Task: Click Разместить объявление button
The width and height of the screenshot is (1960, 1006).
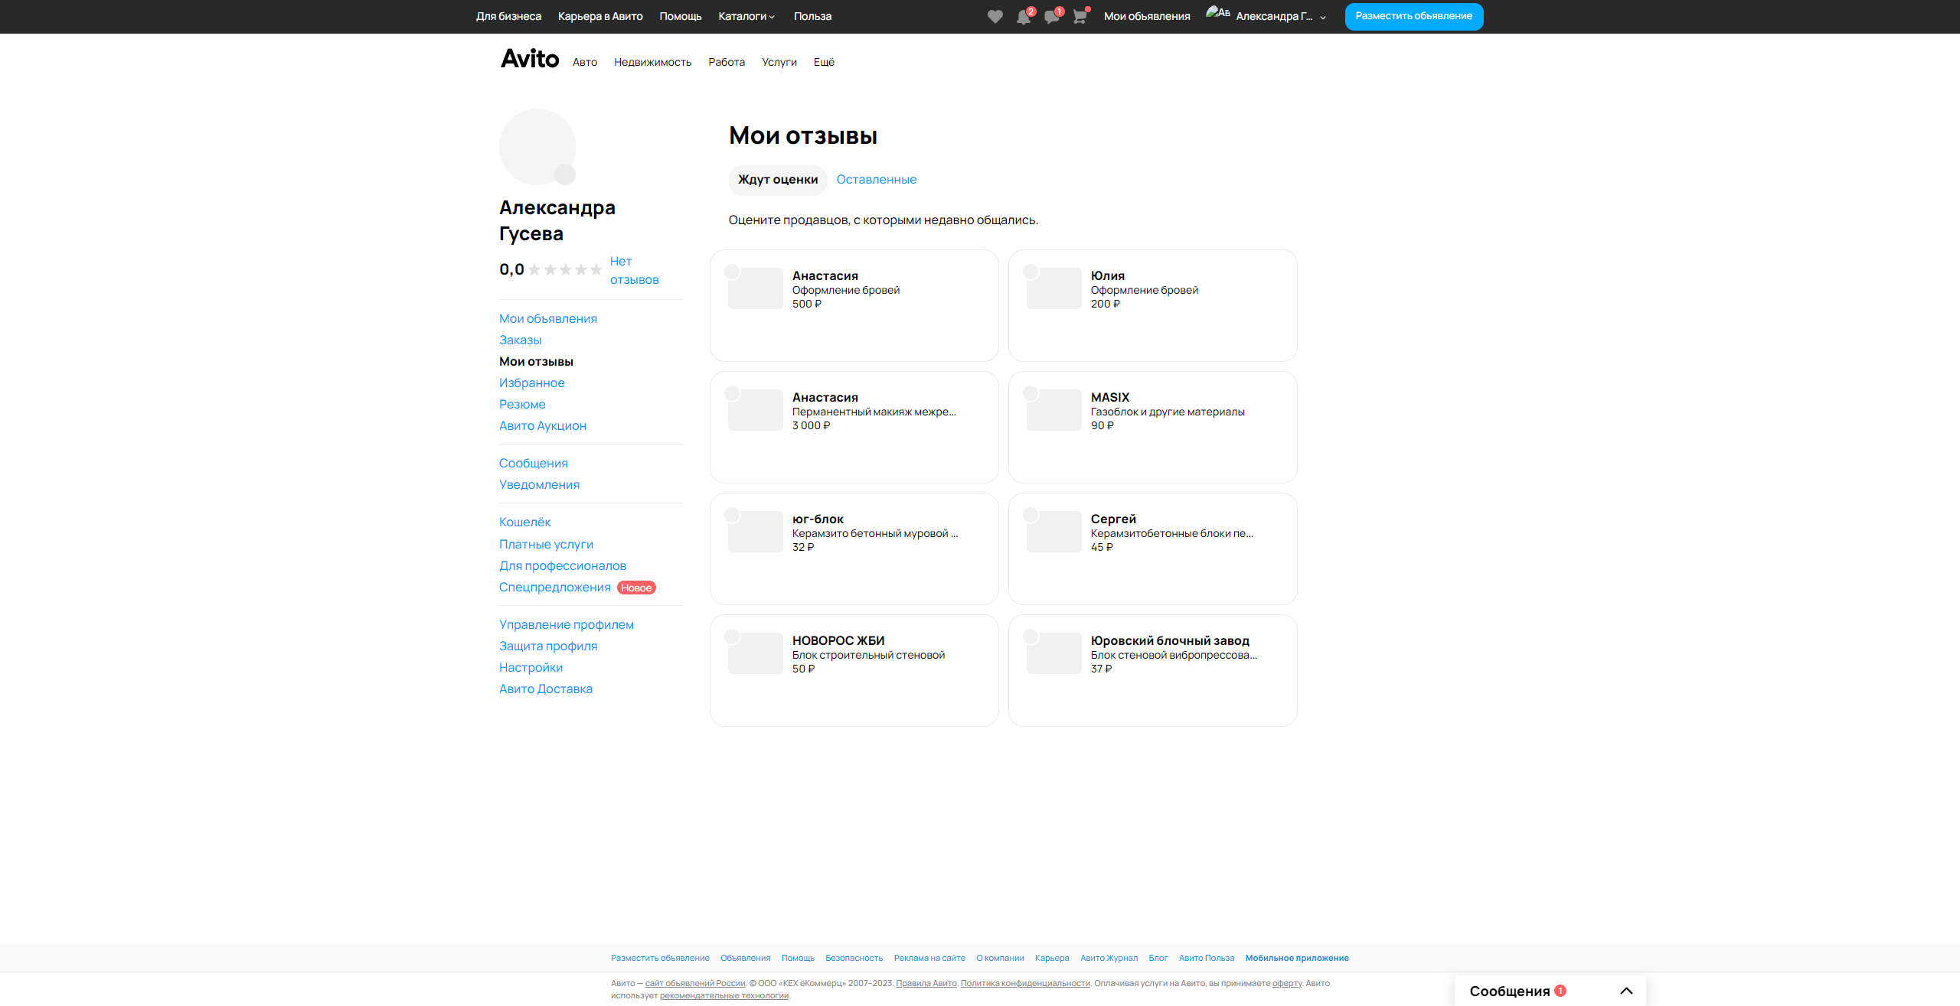Action: coord(1413,16)
